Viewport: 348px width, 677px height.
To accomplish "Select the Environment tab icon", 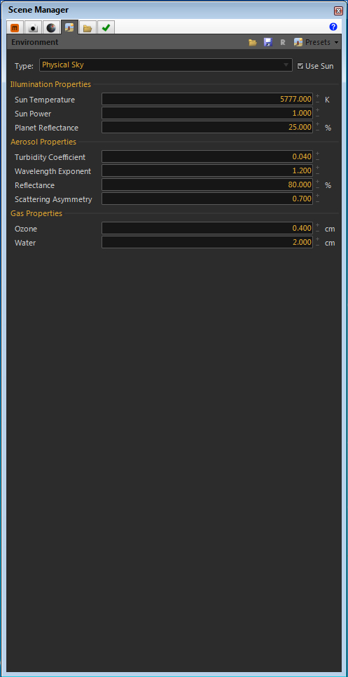I will pyautogui.click(x=69, y=27).
